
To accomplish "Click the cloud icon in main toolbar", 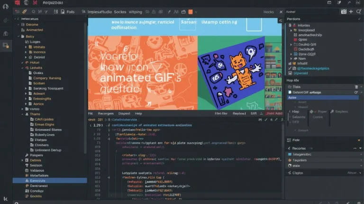I will [x=160, y=11].
